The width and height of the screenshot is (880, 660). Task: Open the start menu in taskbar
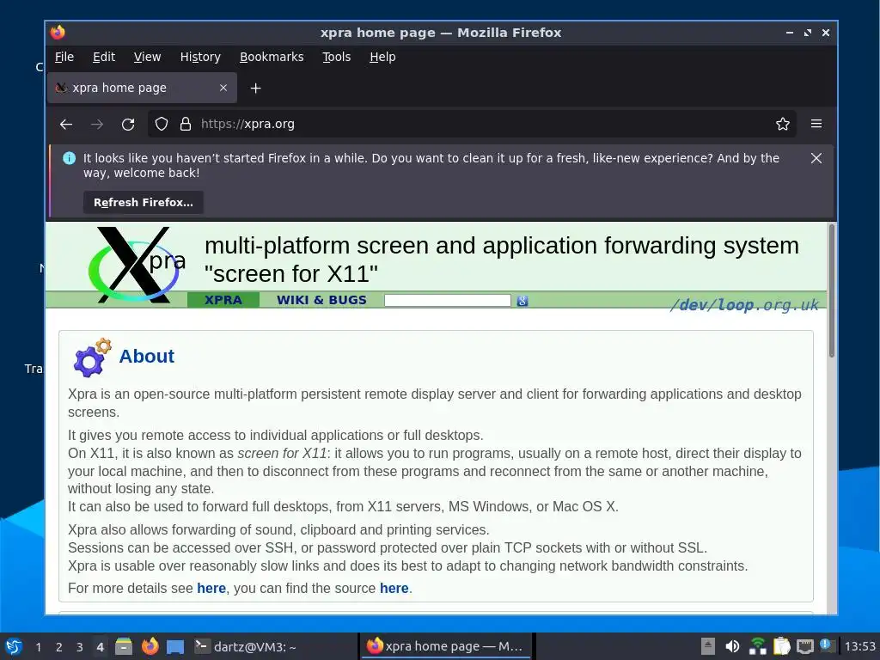(x=14, y=646)
